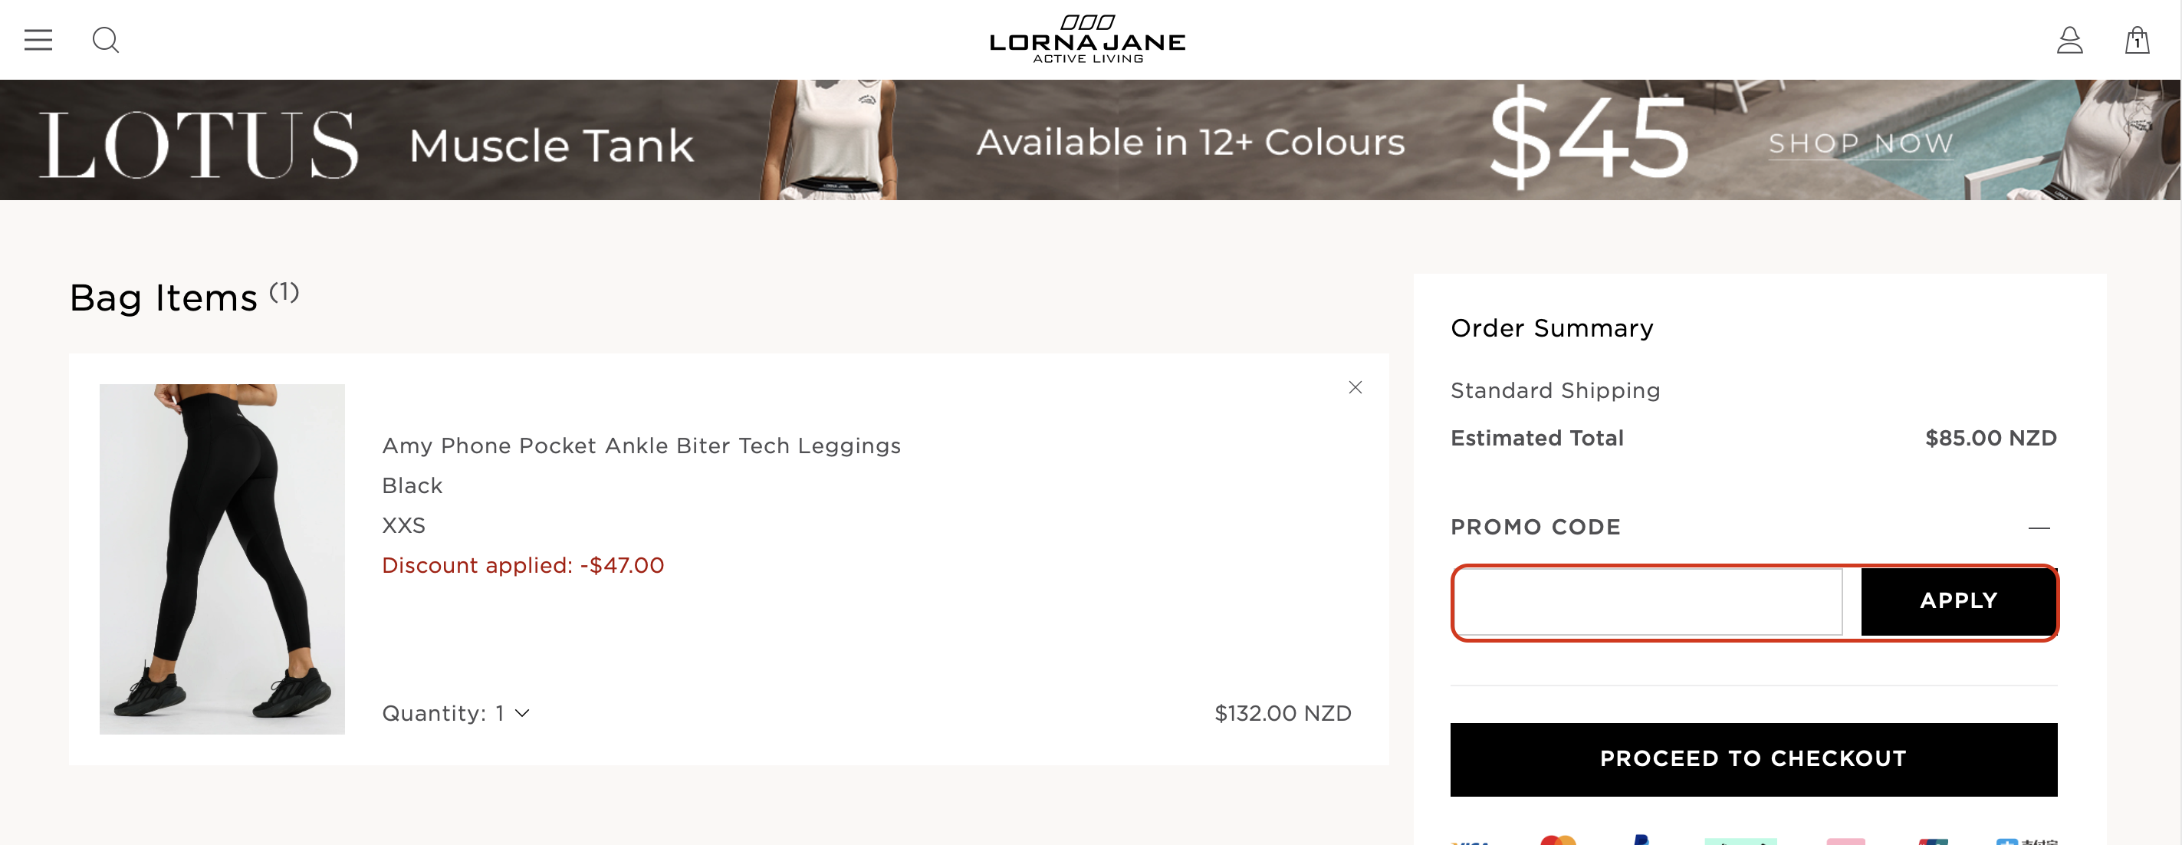The height and width of the screenshot is (845, 2182).
Task: Remove the leggings from the bag
Action: (1356, 387)
